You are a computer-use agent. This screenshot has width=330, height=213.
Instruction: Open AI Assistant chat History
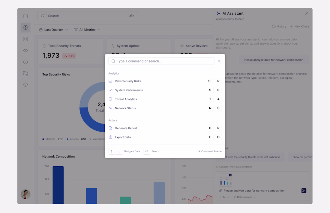pyautogui.click(x=279, y=26)
